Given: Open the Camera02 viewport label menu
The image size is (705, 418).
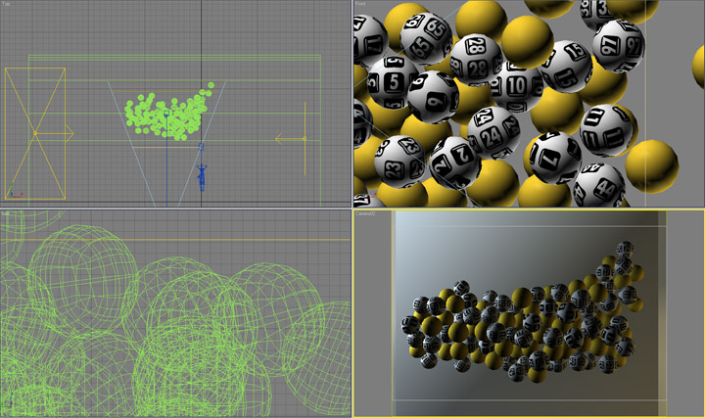Looking at the screenshot, I should 365,212.
